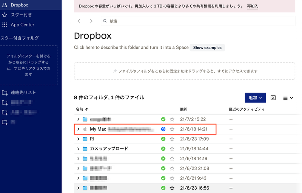Click the green synced icon on PJ row
The image size is (302, 193).
pos(163,139)
